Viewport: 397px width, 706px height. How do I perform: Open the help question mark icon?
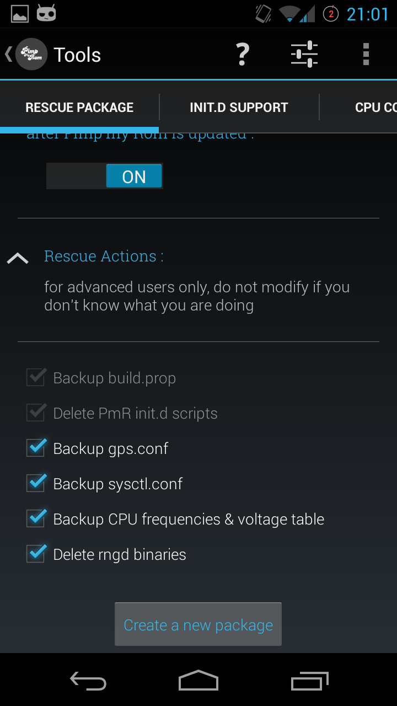coord(242,54)
